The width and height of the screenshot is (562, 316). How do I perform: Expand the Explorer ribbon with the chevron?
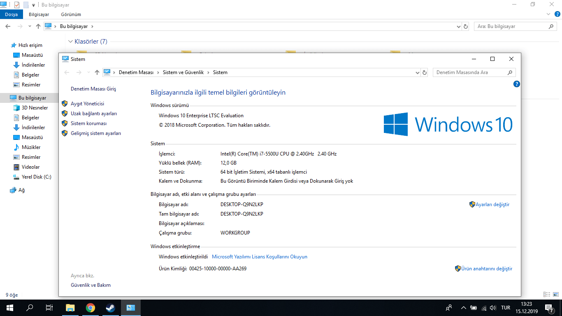pyautogui.click(x=548, y=14)
